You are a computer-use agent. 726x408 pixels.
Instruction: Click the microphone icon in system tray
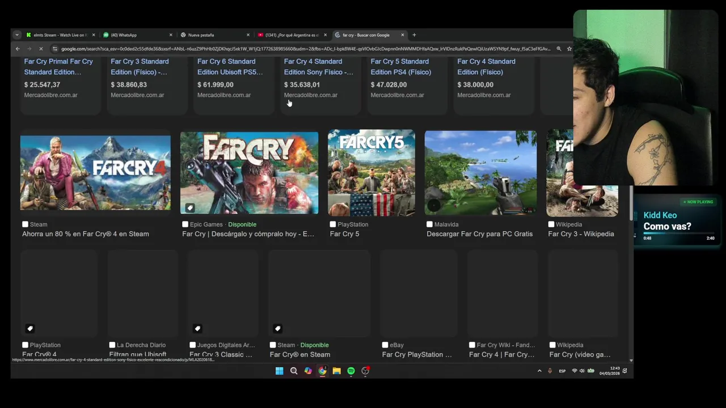pyautogui.click(x=550, y=371)
